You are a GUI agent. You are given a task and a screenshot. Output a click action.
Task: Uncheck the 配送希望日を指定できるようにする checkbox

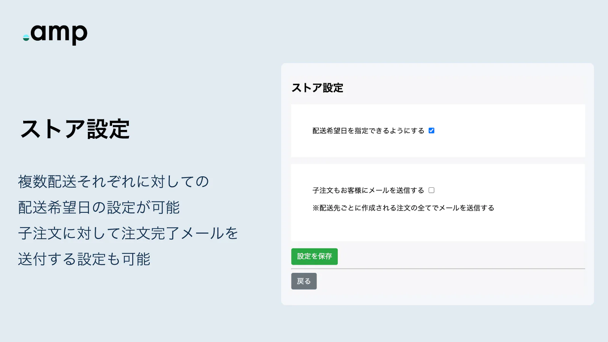point(431,130)
